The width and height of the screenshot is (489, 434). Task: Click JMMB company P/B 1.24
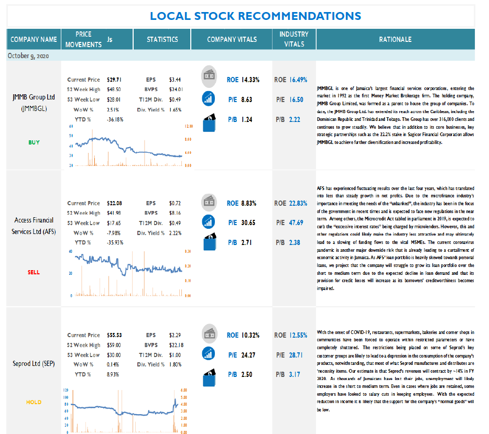tap(247, 120)
